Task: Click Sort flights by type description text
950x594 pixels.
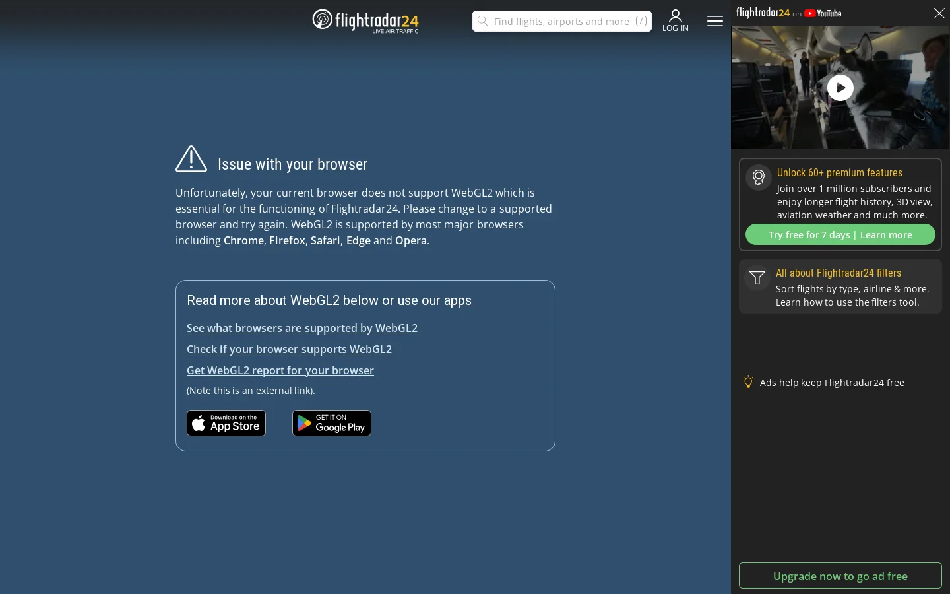Action: (852, 296)
